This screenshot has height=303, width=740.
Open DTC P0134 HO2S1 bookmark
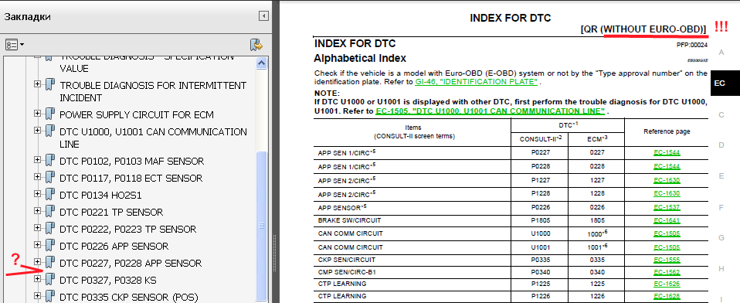100,196
